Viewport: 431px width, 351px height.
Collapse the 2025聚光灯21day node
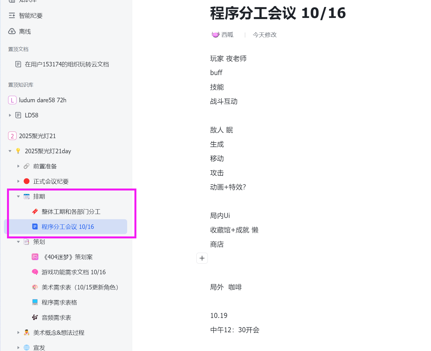coord(10,151)
